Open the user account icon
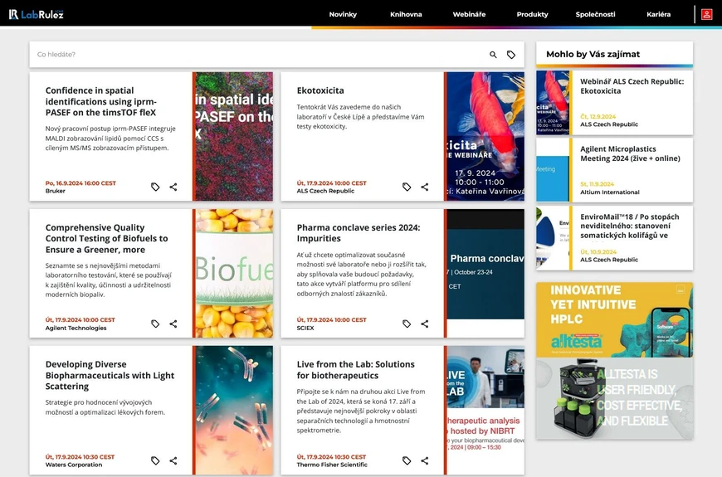Image resolution: width=722 pixels, height=477 pixels. (706, 14)
